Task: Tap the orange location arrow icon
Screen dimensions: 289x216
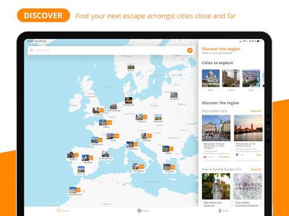Action: [190, 50]
